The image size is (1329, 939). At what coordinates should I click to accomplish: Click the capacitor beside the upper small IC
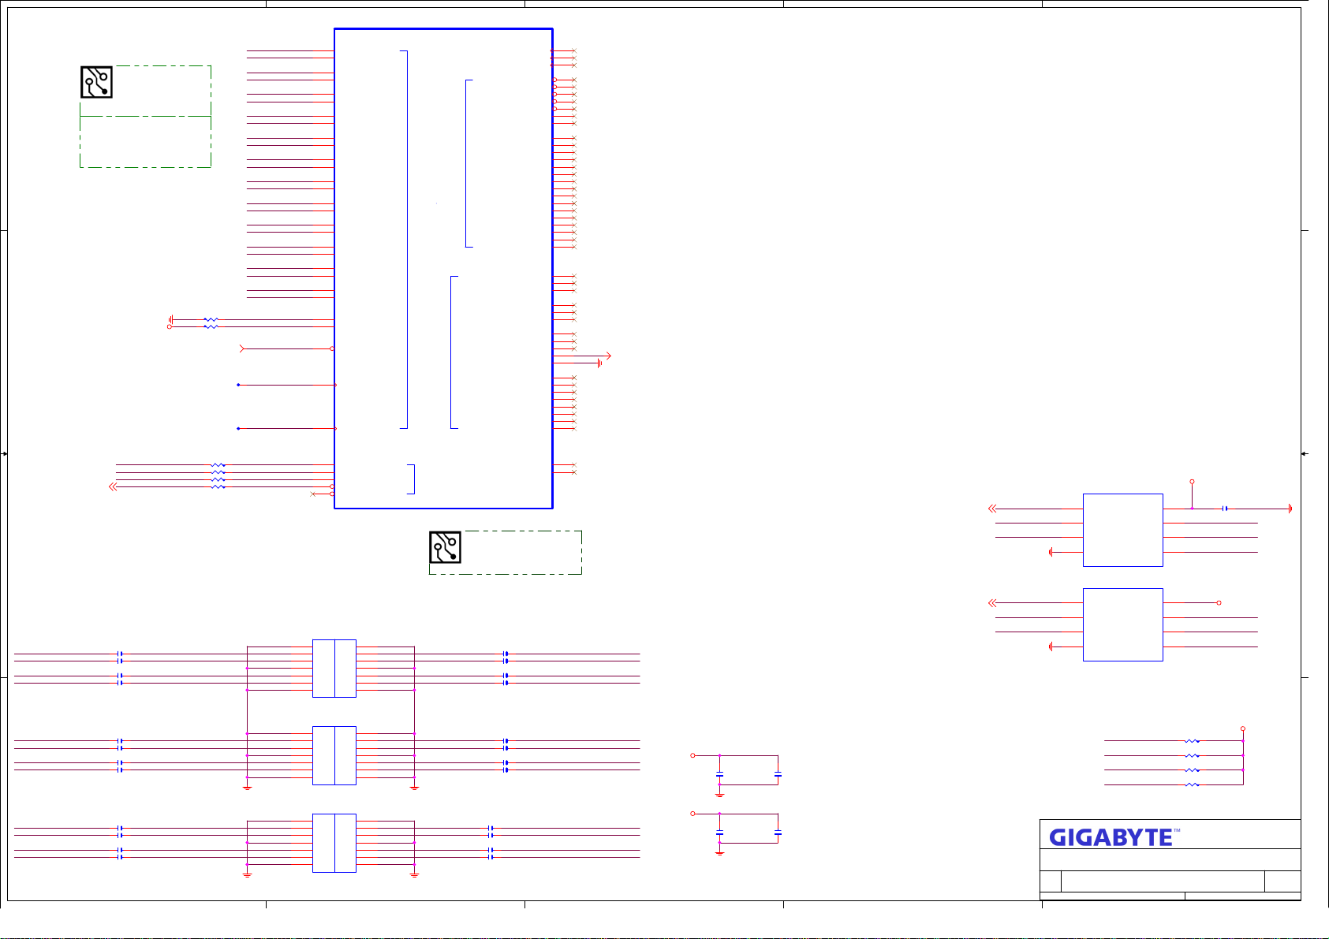point(1224,509)
